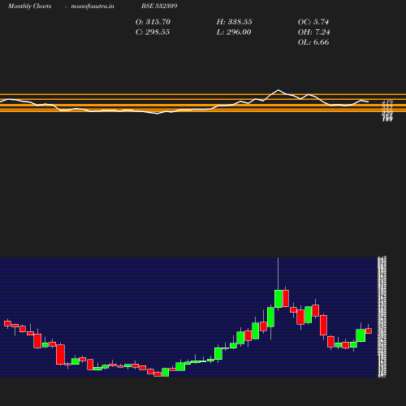Click the last red candle on the right
This screenshot has height=406, width=406.
pyautogui.click(x=369, y=330)
